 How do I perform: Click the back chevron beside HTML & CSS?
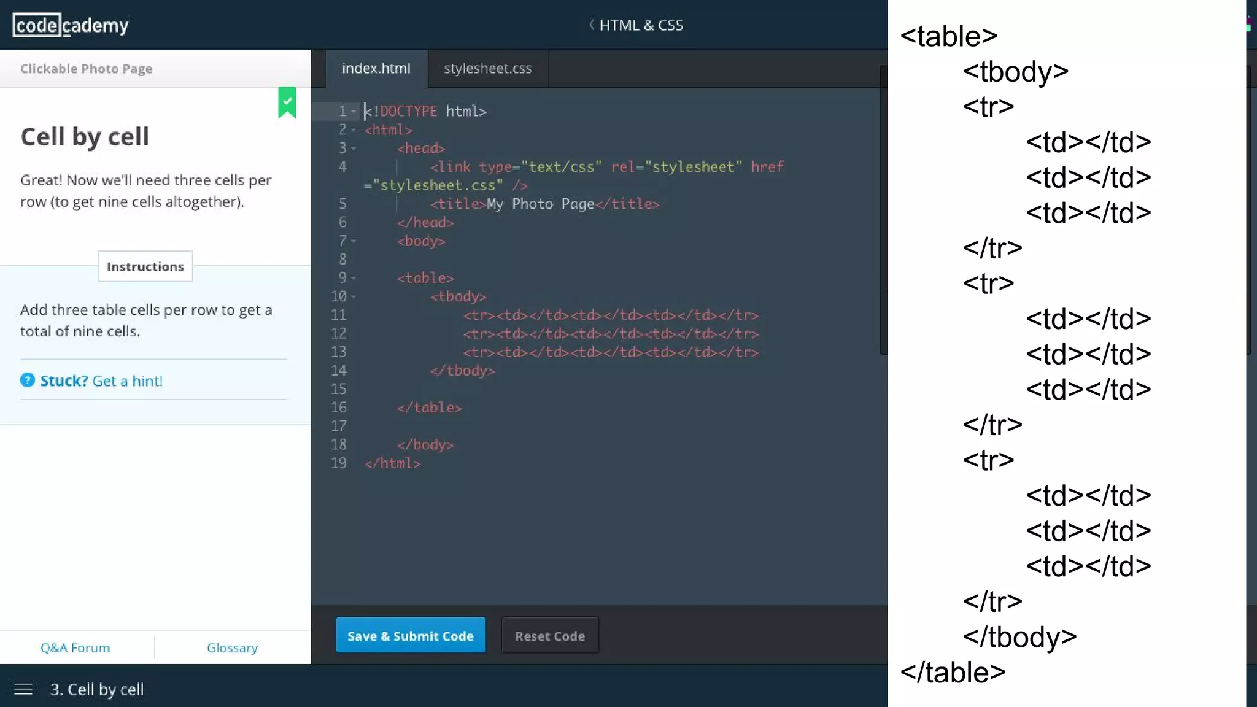point(592,25)
